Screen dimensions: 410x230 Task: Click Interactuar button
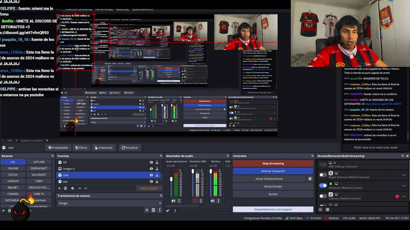[x=103, y=148]
